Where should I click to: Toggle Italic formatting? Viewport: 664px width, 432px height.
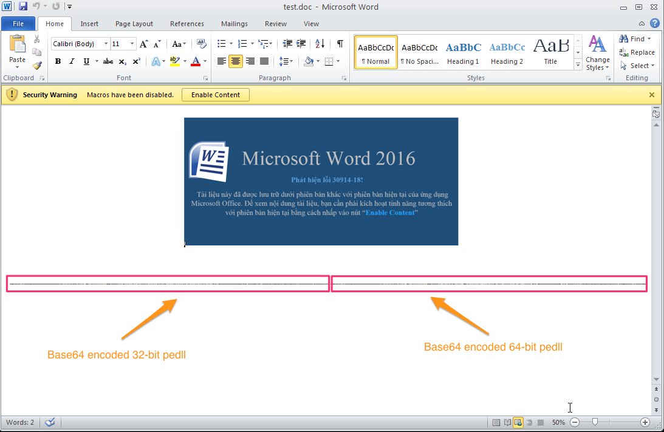click(72, 61)
